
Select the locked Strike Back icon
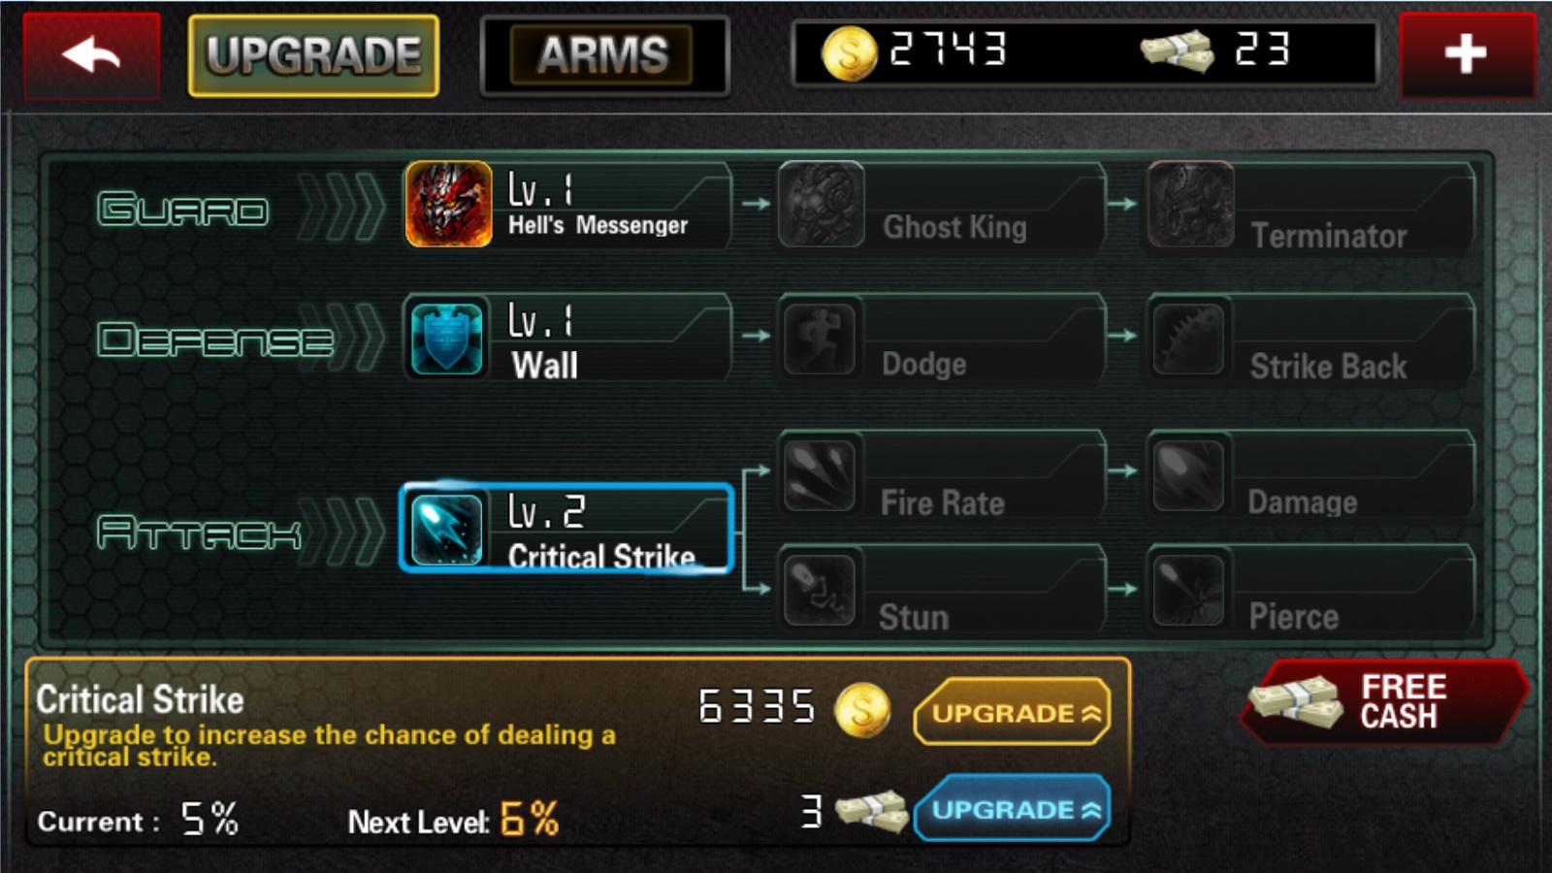coord(1188,339)
